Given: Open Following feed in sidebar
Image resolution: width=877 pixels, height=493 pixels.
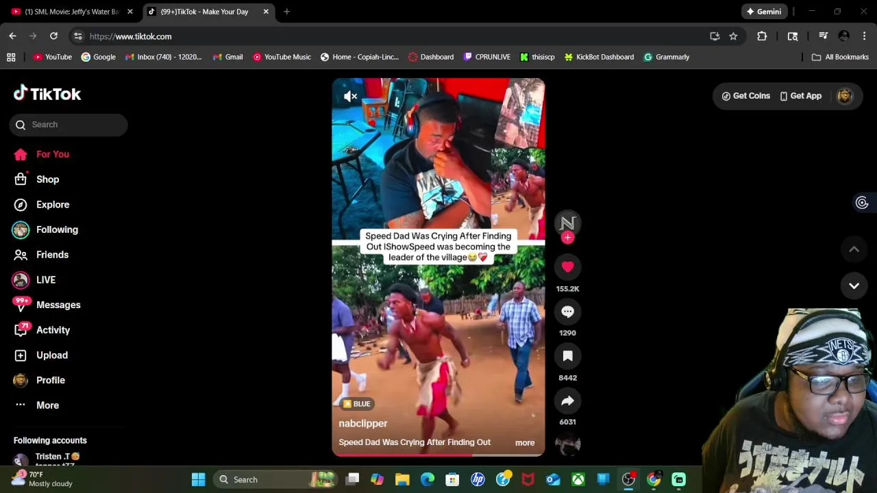Looking at the screenshot, I should pyautogui.click(x=45, y=229).
